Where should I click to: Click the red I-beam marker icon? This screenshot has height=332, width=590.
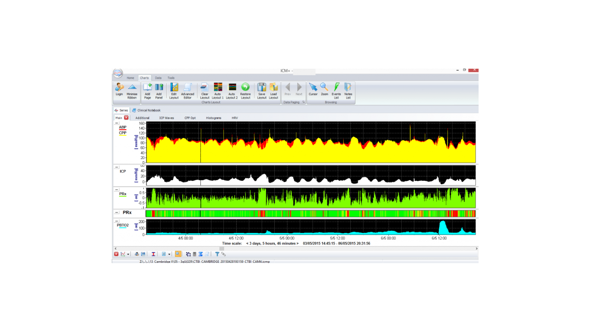coord(153,254)
